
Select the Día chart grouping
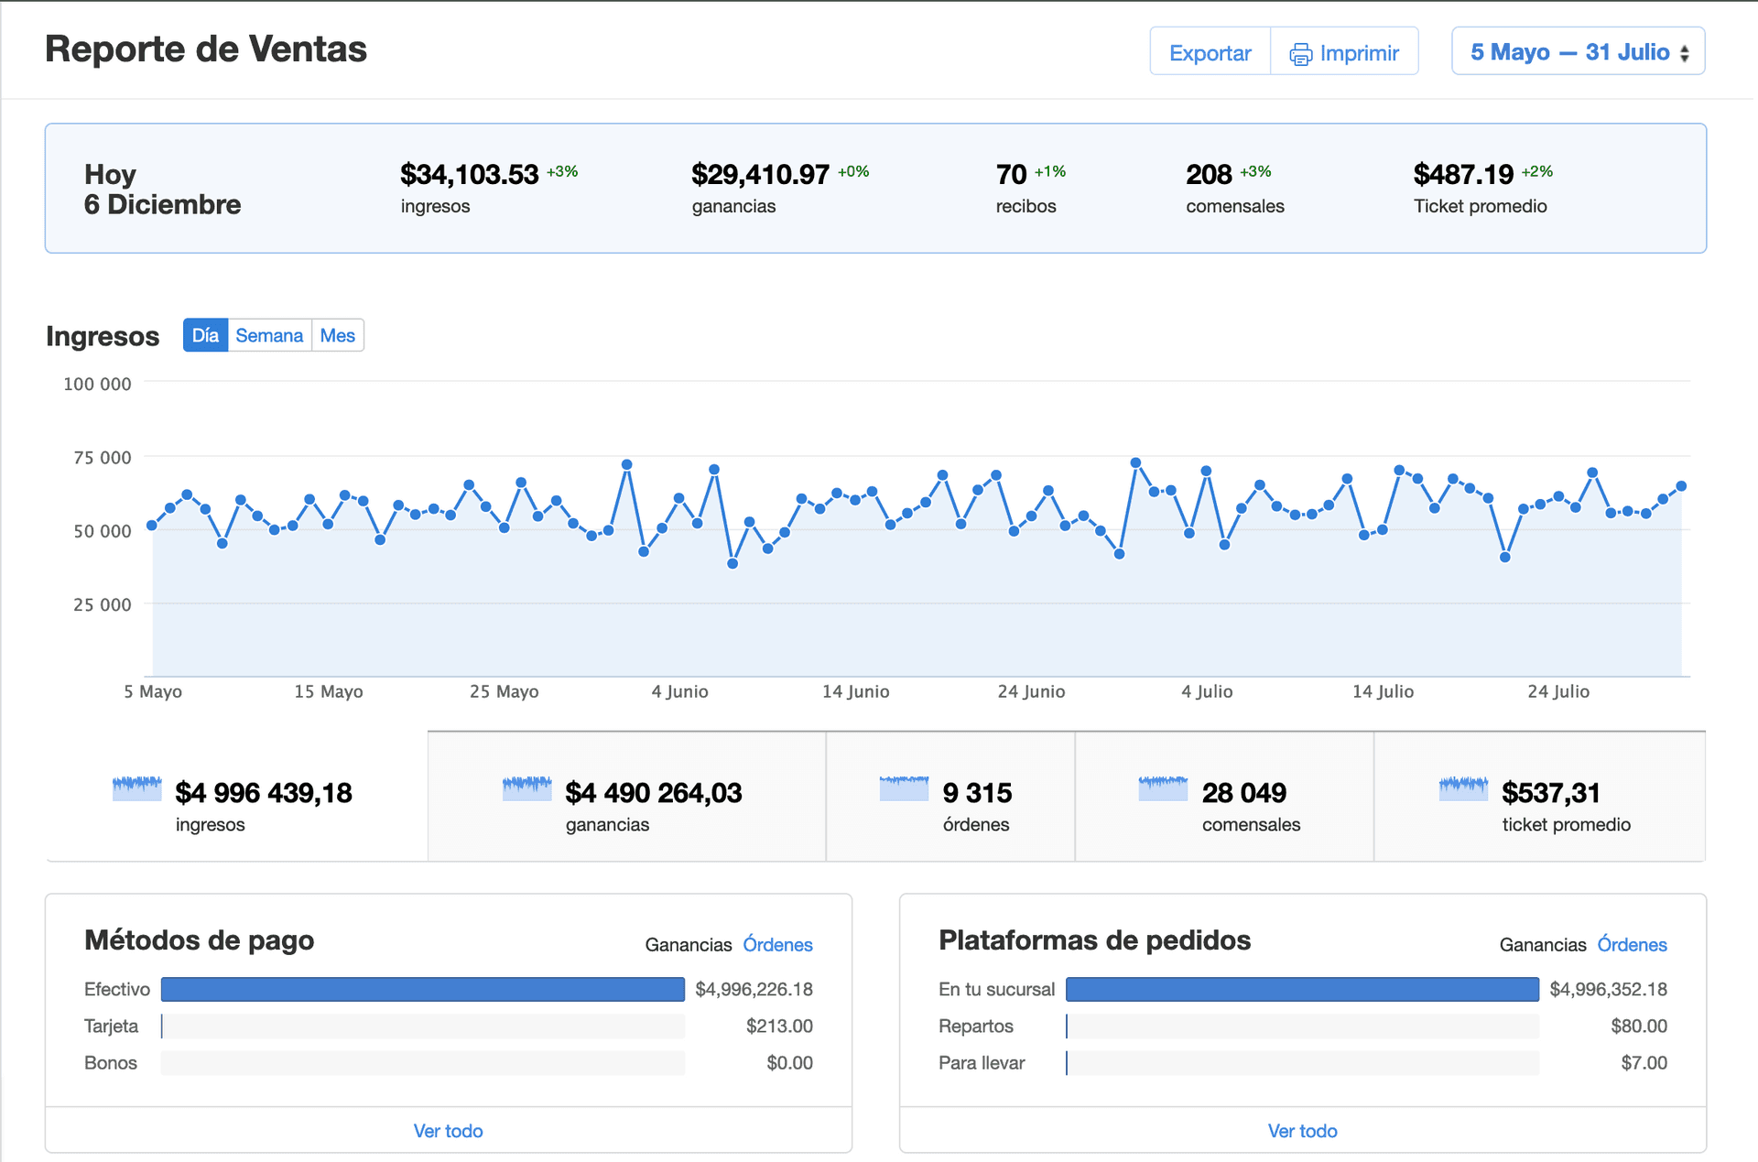(205, 335)
